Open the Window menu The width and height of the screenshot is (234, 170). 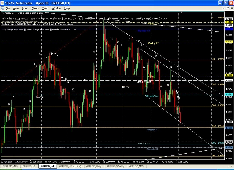56,8
